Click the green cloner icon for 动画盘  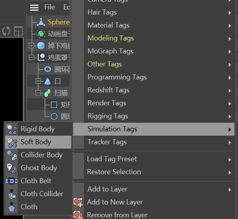coord(41,34)
